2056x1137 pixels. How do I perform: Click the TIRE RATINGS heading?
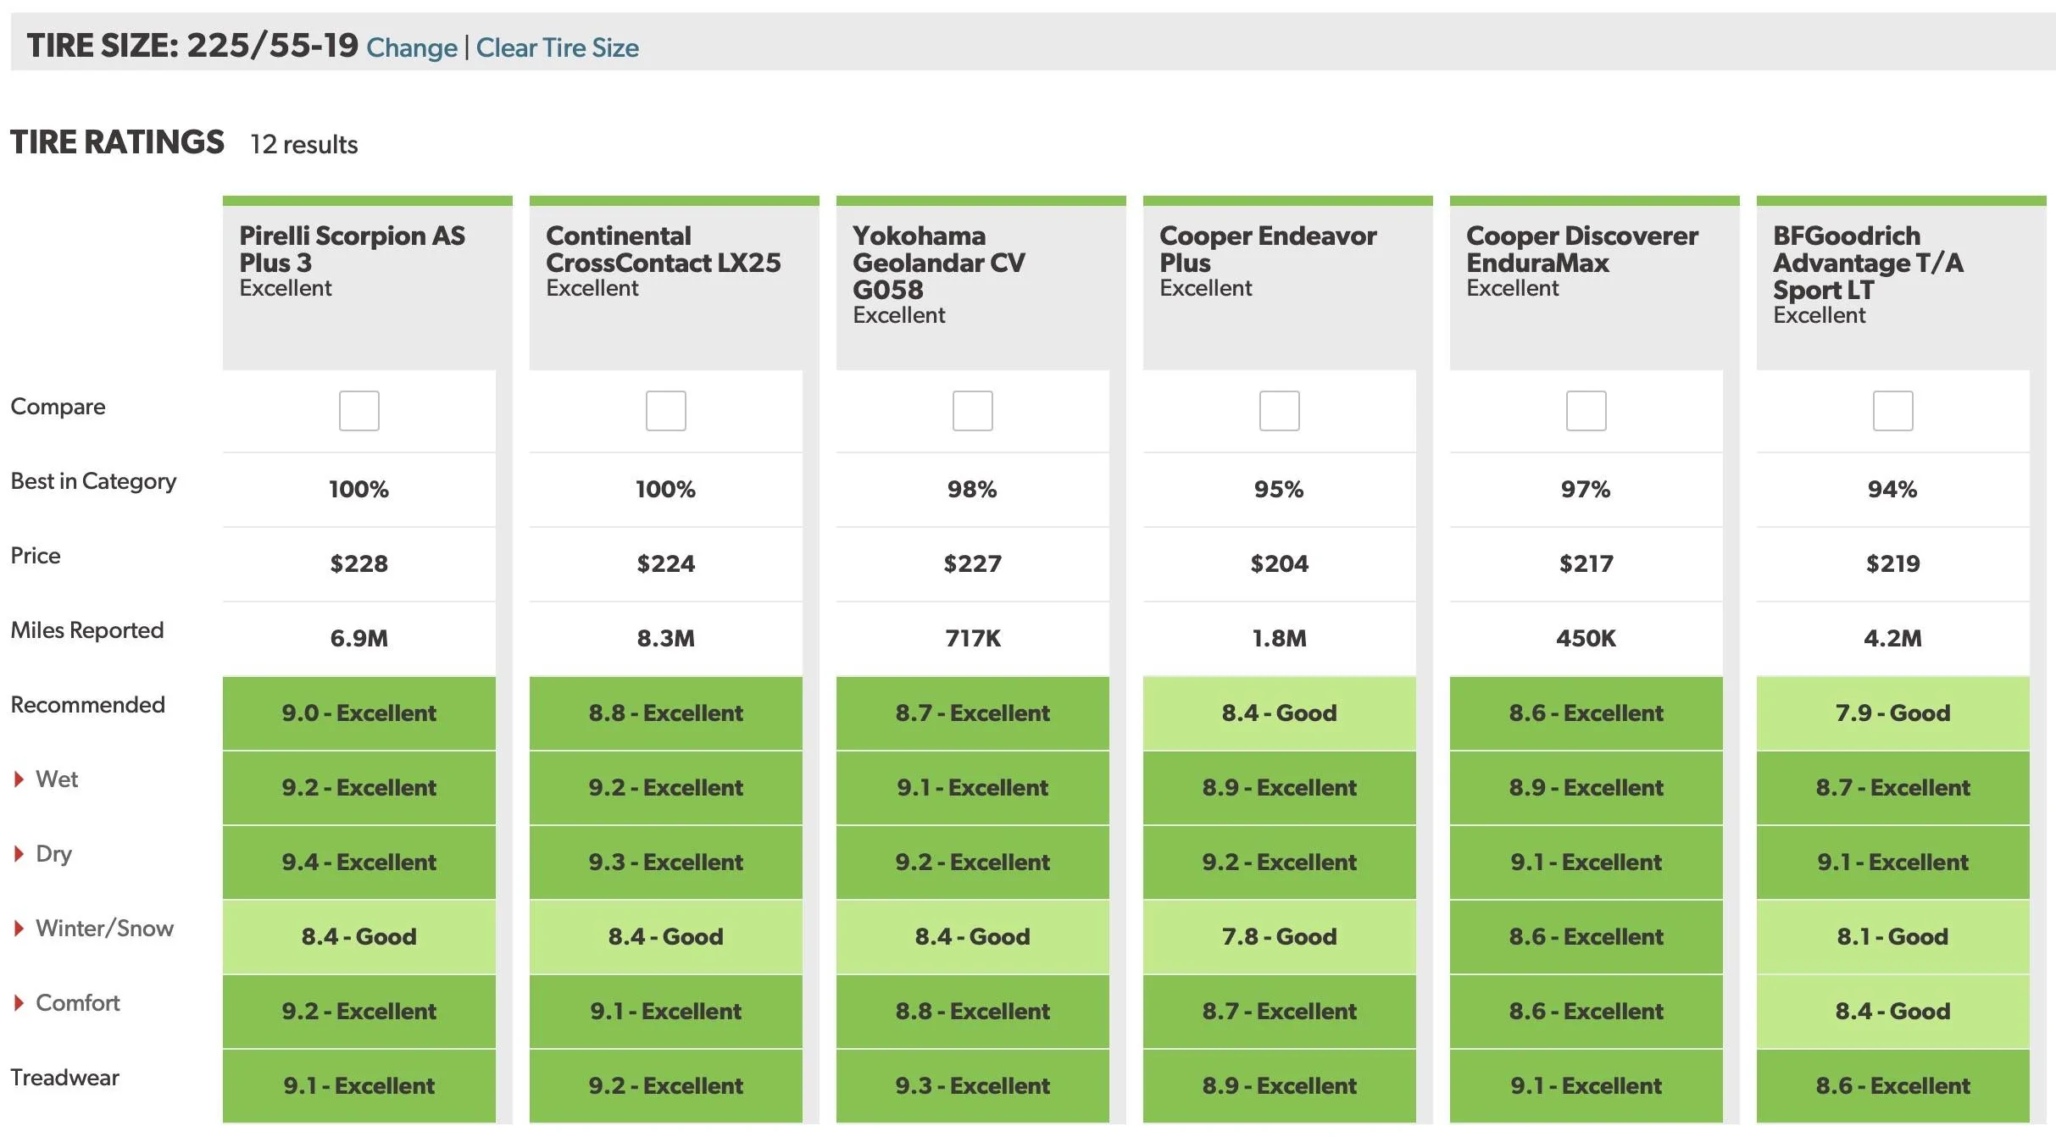pyautogui.click(x=117, y=142)
